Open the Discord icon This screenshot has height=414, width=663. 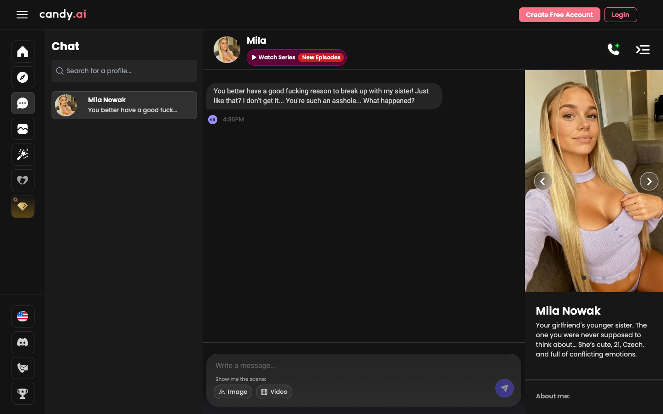click(x=23, y=342)
